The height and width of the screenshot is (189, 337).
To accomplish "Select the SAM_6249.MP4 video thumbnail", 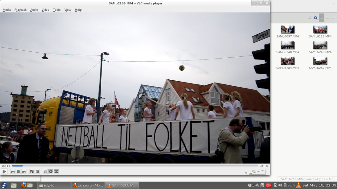I will 320,46.
